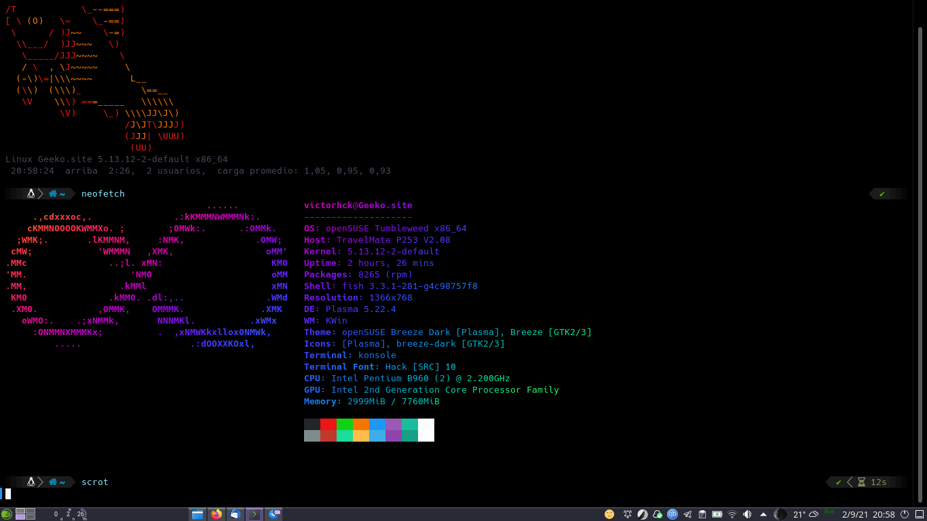The width and height of the screenshot is (927, 521).
Task: Open the taskbar app with the 24 badge
Action: coord(274,514)
